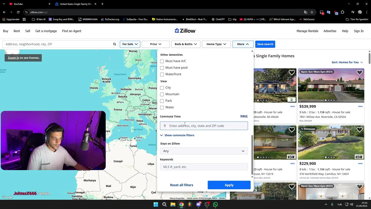Open the Beds & Baths filter dropdown
This screenshot has height=209, width=371.
[186, 44]
